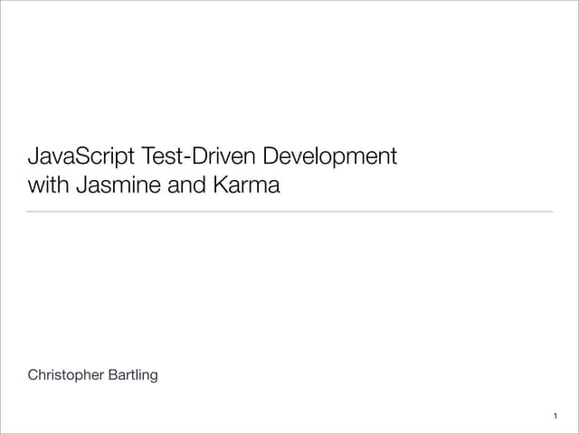Image resolution: width=579 pixels, height=434 pixels.
Task: Click the horizontal divider line under the title
Action: click(289, 212)
